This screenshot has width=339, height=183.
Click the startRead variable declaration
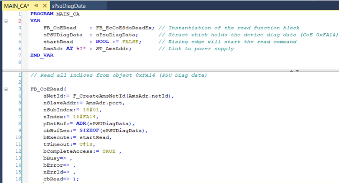pos(58,42)
